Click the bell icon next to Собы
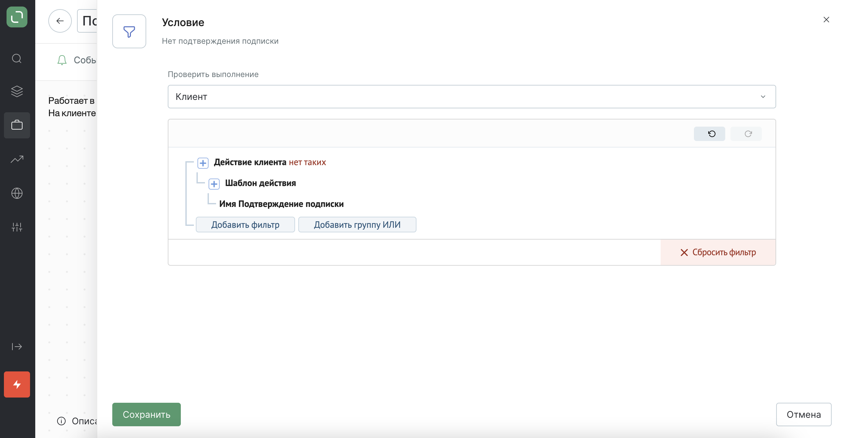This screenshot has height=438, width=846. (x=62, y=60)
